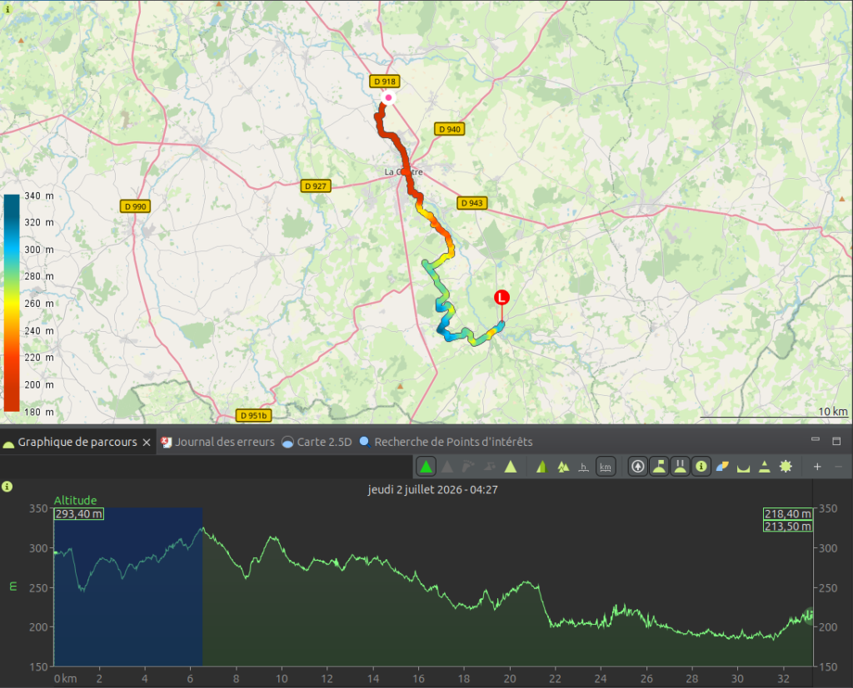
Task: Click the 340 m legend label
Action: [x=38, y=196]
